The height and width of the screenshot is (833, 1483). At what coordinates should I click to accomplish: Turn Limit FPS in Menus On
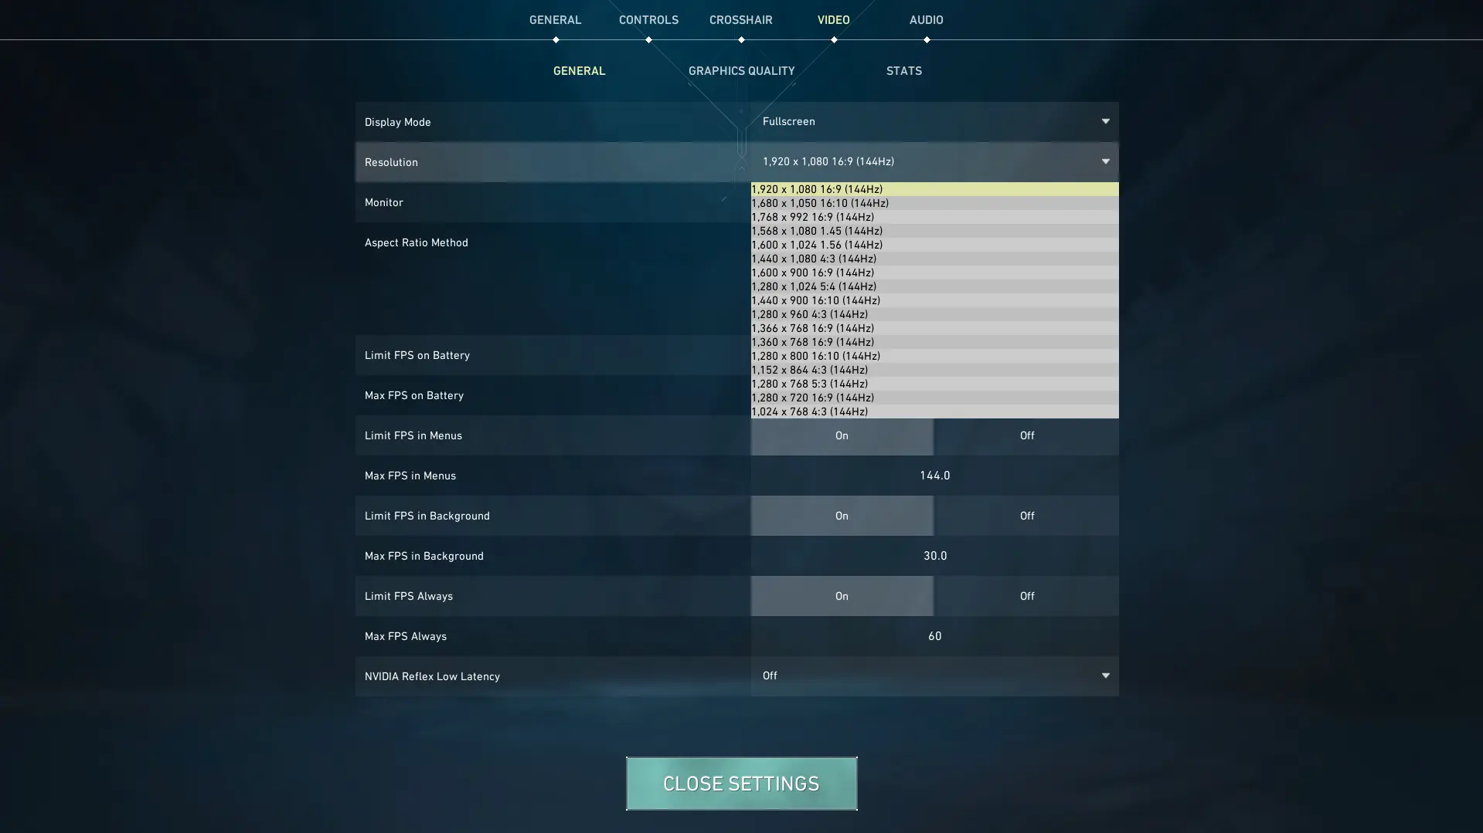pos(842,435)
